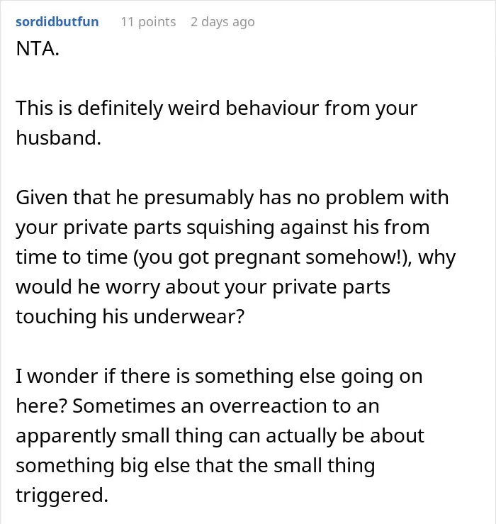Image resolution: width=496 pixels, height=524 pixels.
Task: Click the word 'husband.' in the comment
Action: click(x=58, y=138)
